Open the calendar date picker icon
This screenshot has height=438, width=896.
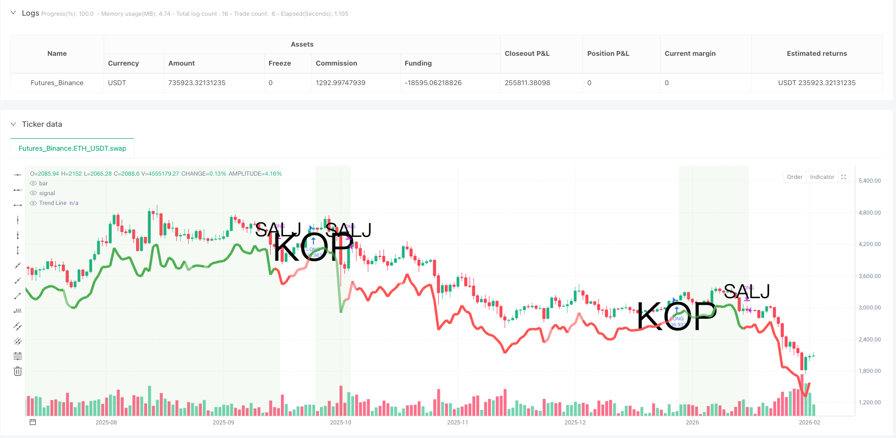click(x=33, y=422)
